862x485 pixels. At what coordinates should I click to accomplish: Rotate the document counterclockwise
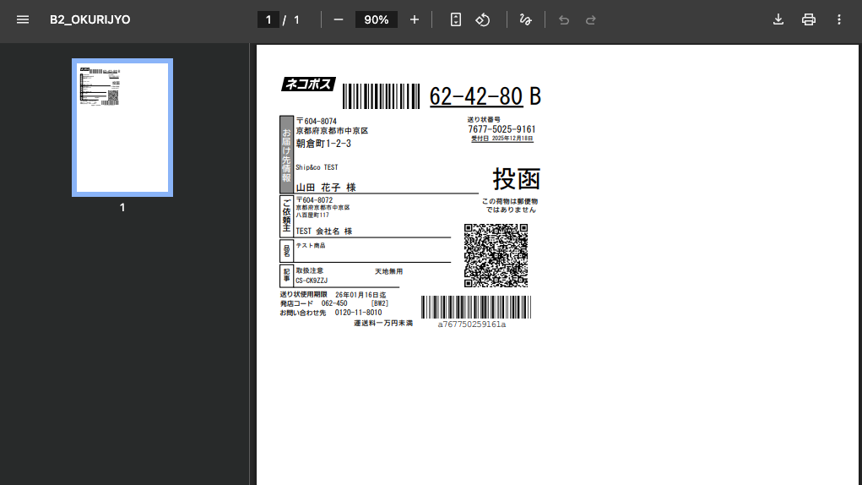tap(483, 19)
